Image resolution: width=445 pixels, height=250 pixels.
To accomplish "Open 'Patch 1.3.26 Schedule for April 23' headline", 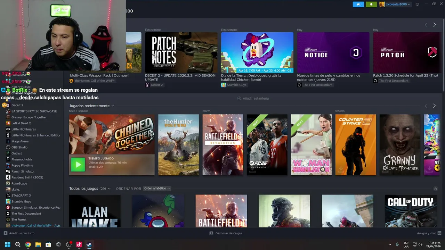I will [405, 75].
